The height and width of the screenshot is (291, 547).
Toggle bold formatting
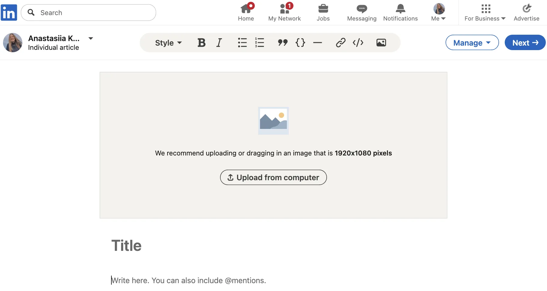pyautogui.click(x=201, y=43)
